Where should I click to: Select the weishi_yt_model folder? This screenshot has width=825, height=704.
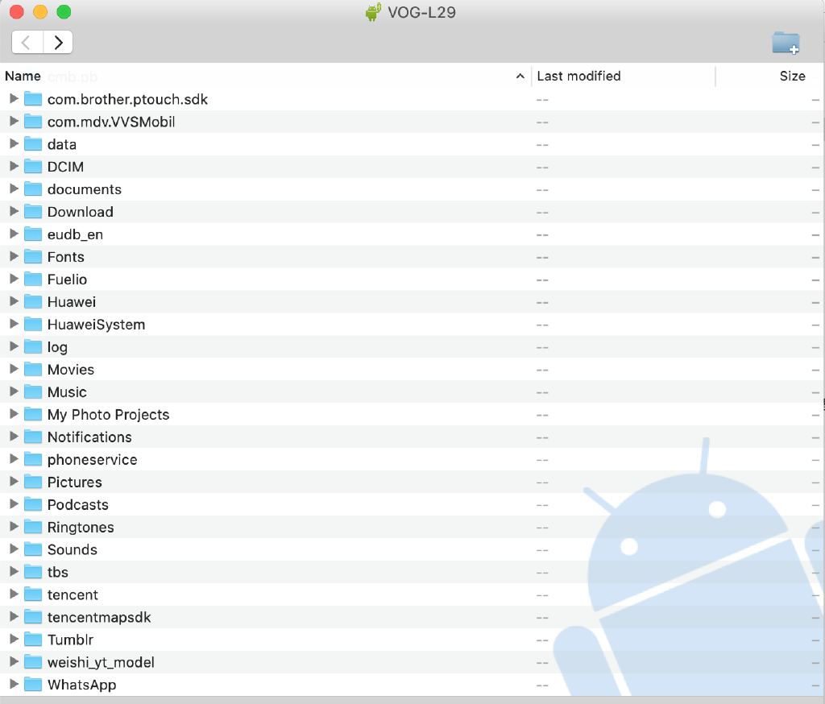pyautogui.click(x=101, y=662)
